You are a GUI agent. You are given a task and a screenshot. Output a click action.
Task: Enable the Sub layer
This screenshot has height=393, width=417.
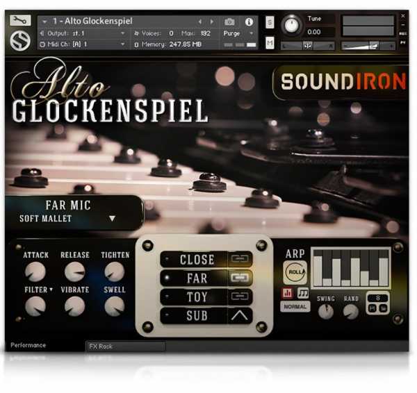pos(194,315)
